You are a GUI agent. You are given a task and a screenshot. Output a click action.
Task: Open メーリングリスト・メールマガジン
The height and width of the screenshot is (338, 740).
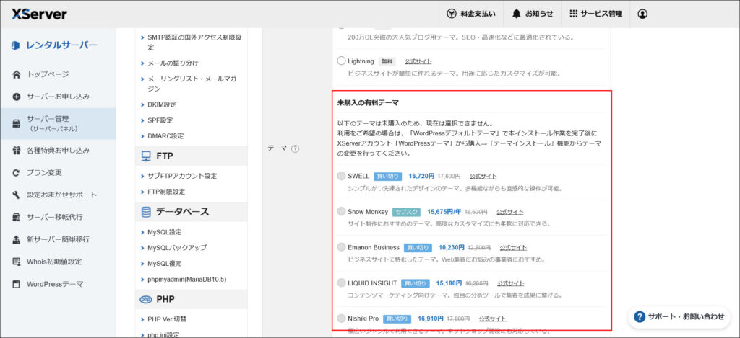click(x=192, y=84)
